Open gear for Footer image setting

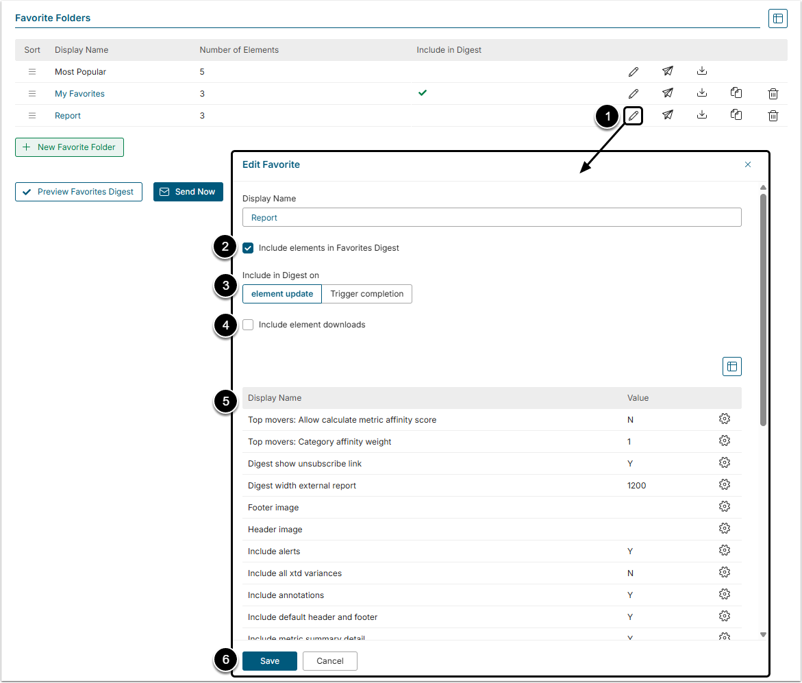pyautogui.click(x=724, y=507)
